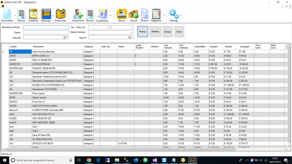Click the horizontal scrollbar right arrow

coord(286,149)
